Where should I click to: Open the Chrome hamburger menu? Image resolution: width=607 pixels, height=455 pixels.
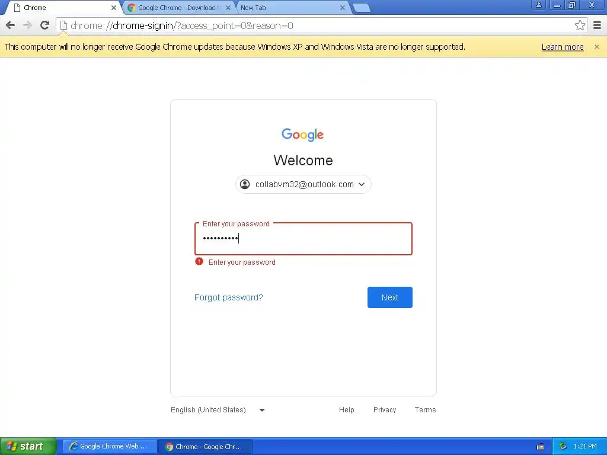(598, 25)
